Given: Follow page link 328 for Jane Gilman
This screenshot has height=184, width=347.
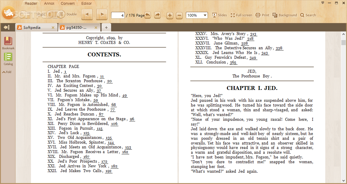Looking at the screenshot, I should tap(245, 44).
